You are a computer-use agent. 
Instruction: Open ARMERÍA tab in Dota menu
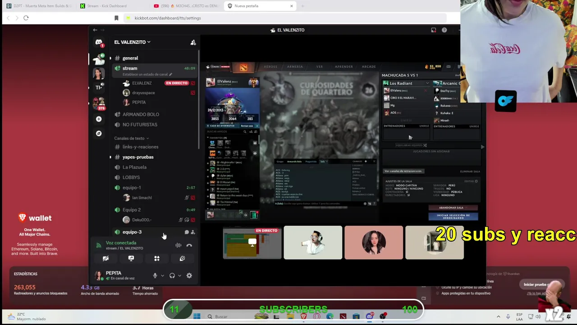pos(295,67)
